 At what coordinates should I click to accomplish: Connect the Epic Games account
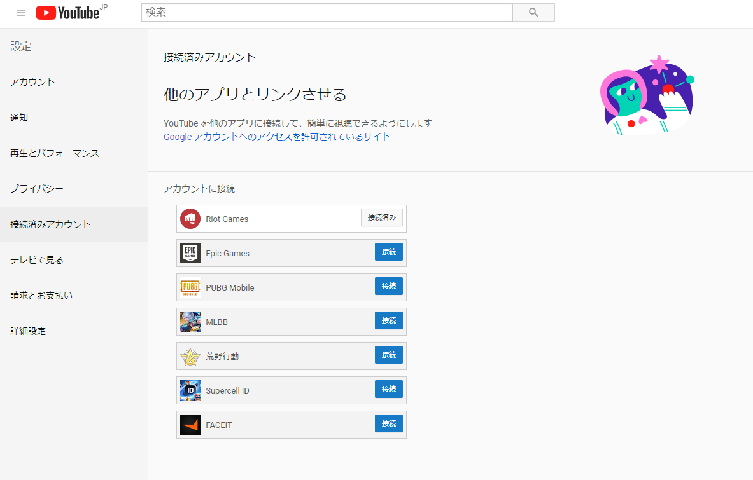point(388,252)
